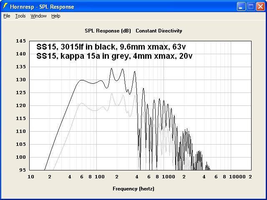
Task: Click the 1000 hertz axis label
Action: coord(169,177)
